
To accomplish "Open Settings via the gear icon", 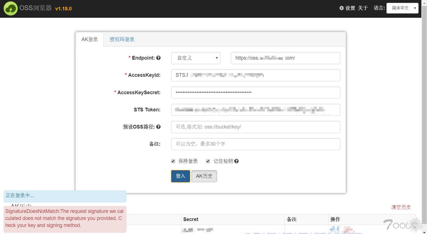I will tap(347, 8).
